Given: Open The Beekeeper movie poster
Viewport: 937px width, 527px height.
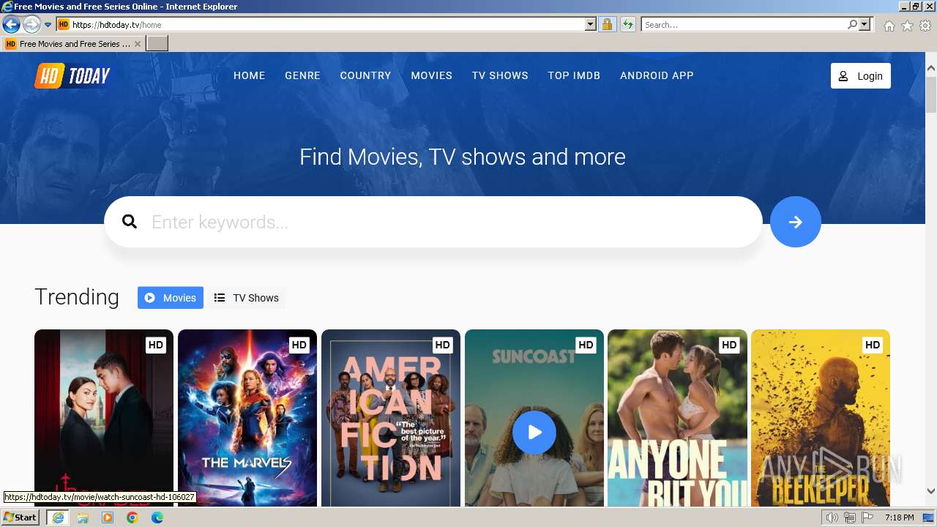Looking at the screenshot, I should tap(821, 417).
